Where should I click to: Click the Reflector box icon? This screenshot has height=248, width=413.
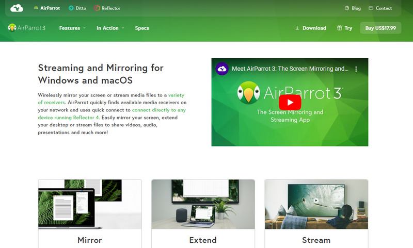[x=97, y=8]
